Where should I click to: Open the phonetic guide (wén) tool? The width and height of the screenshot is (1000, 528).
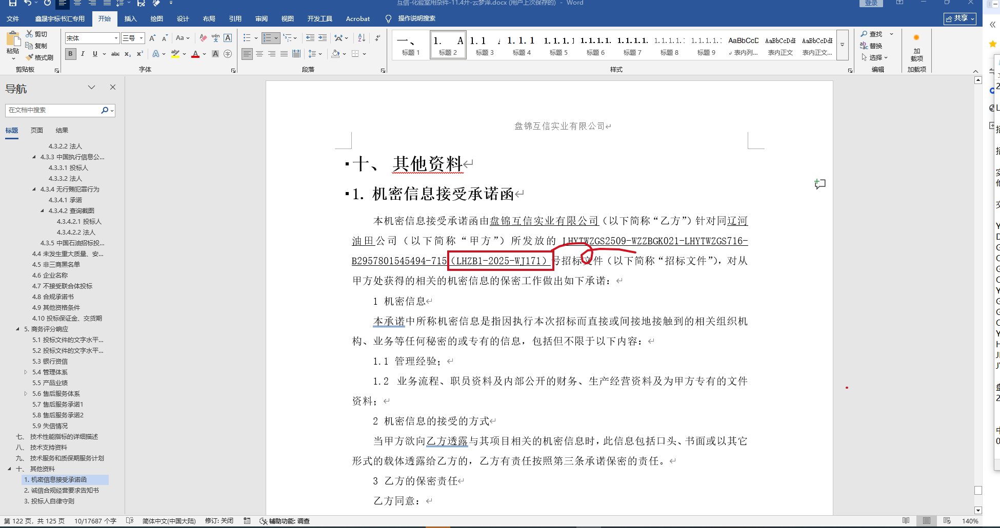coord(215,38)
